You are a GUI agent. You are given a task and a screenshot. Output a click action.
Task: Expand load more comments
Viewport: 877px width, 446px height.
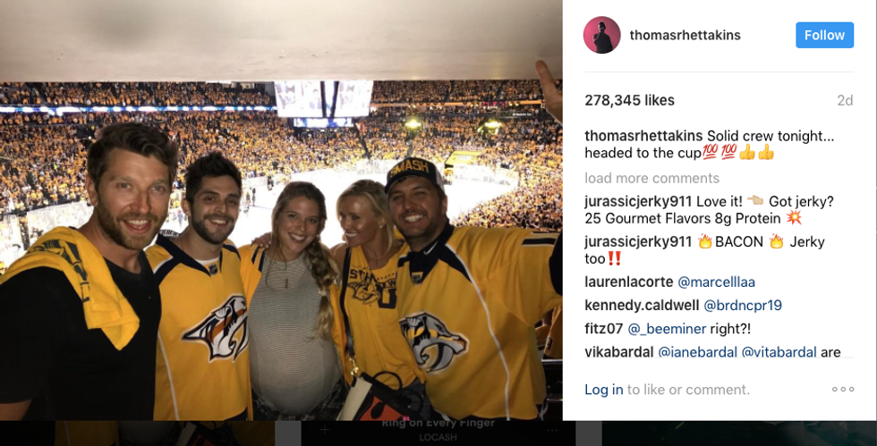650,178
